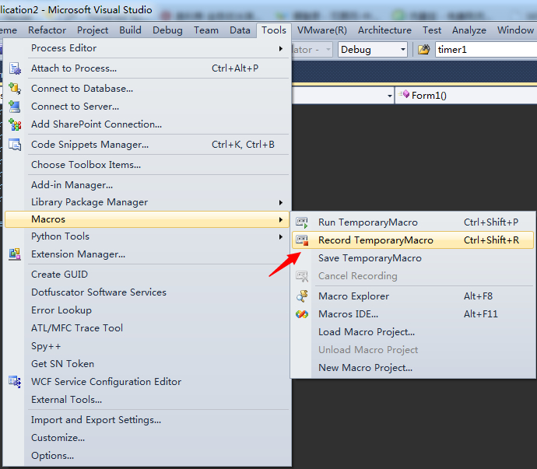
Task: Choose Connect to Database... entry
Action: [x=146, y=89]
